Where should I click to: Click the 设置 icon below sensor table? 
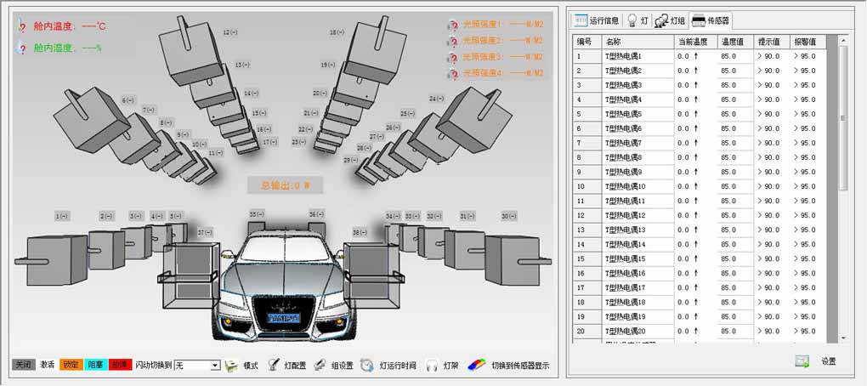tap(802, 361)
